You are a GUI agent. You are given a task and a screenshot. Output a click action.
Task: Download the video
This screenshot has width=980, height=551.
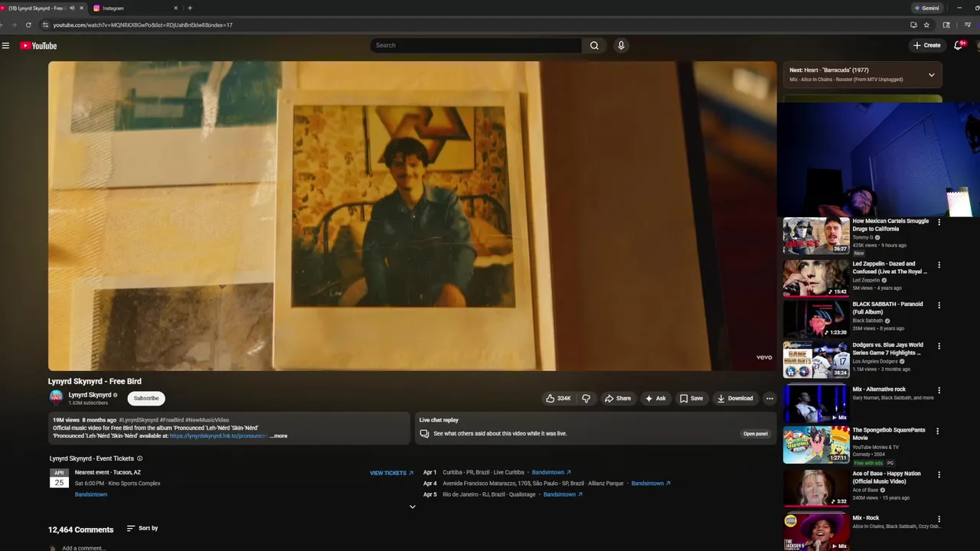tap(735, 398)
